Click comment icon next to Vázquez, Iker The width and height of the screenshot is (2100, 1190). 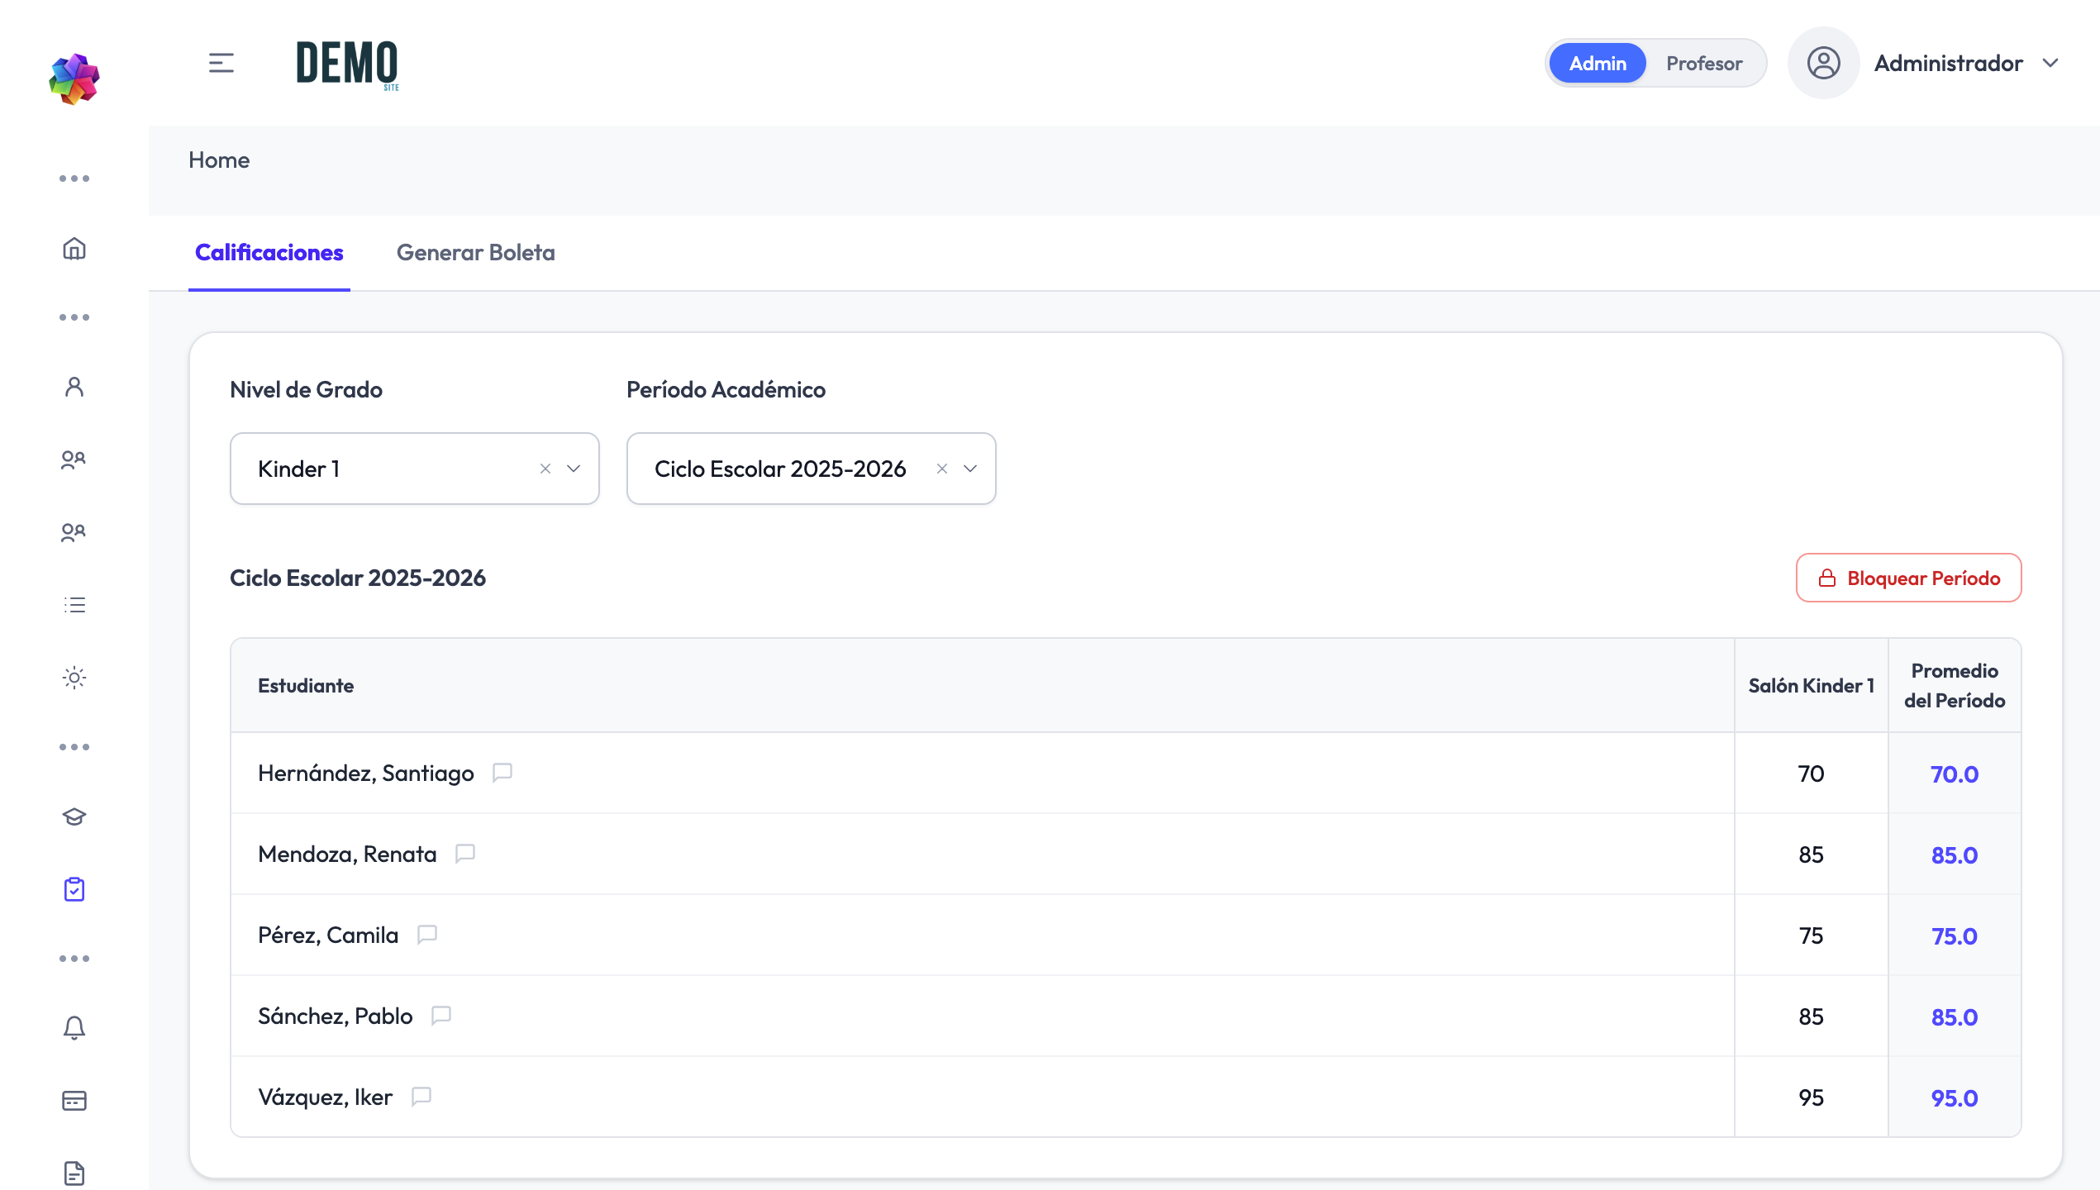pos(421,1097)
